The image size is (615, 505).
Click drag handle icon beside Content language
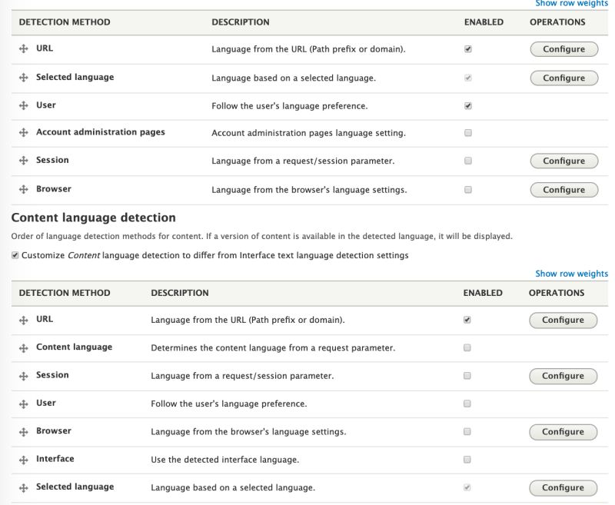click(24, 348)
